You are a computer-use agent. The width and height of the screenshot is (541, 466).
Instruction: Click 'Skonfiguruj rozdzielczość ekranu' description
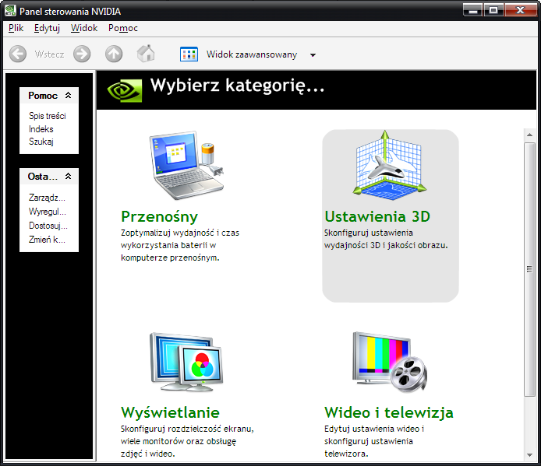click(187, 441)
